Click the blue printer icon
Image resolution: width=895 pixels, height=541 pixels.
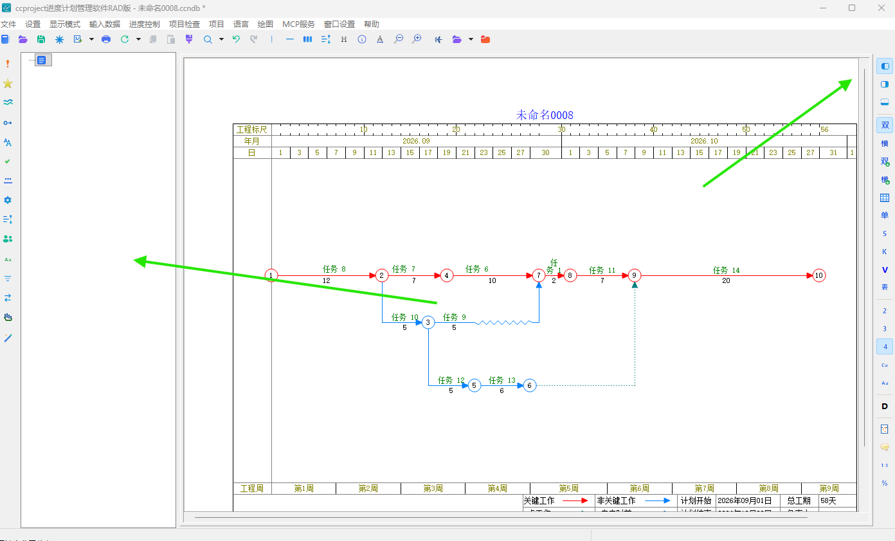click(106, 39)
